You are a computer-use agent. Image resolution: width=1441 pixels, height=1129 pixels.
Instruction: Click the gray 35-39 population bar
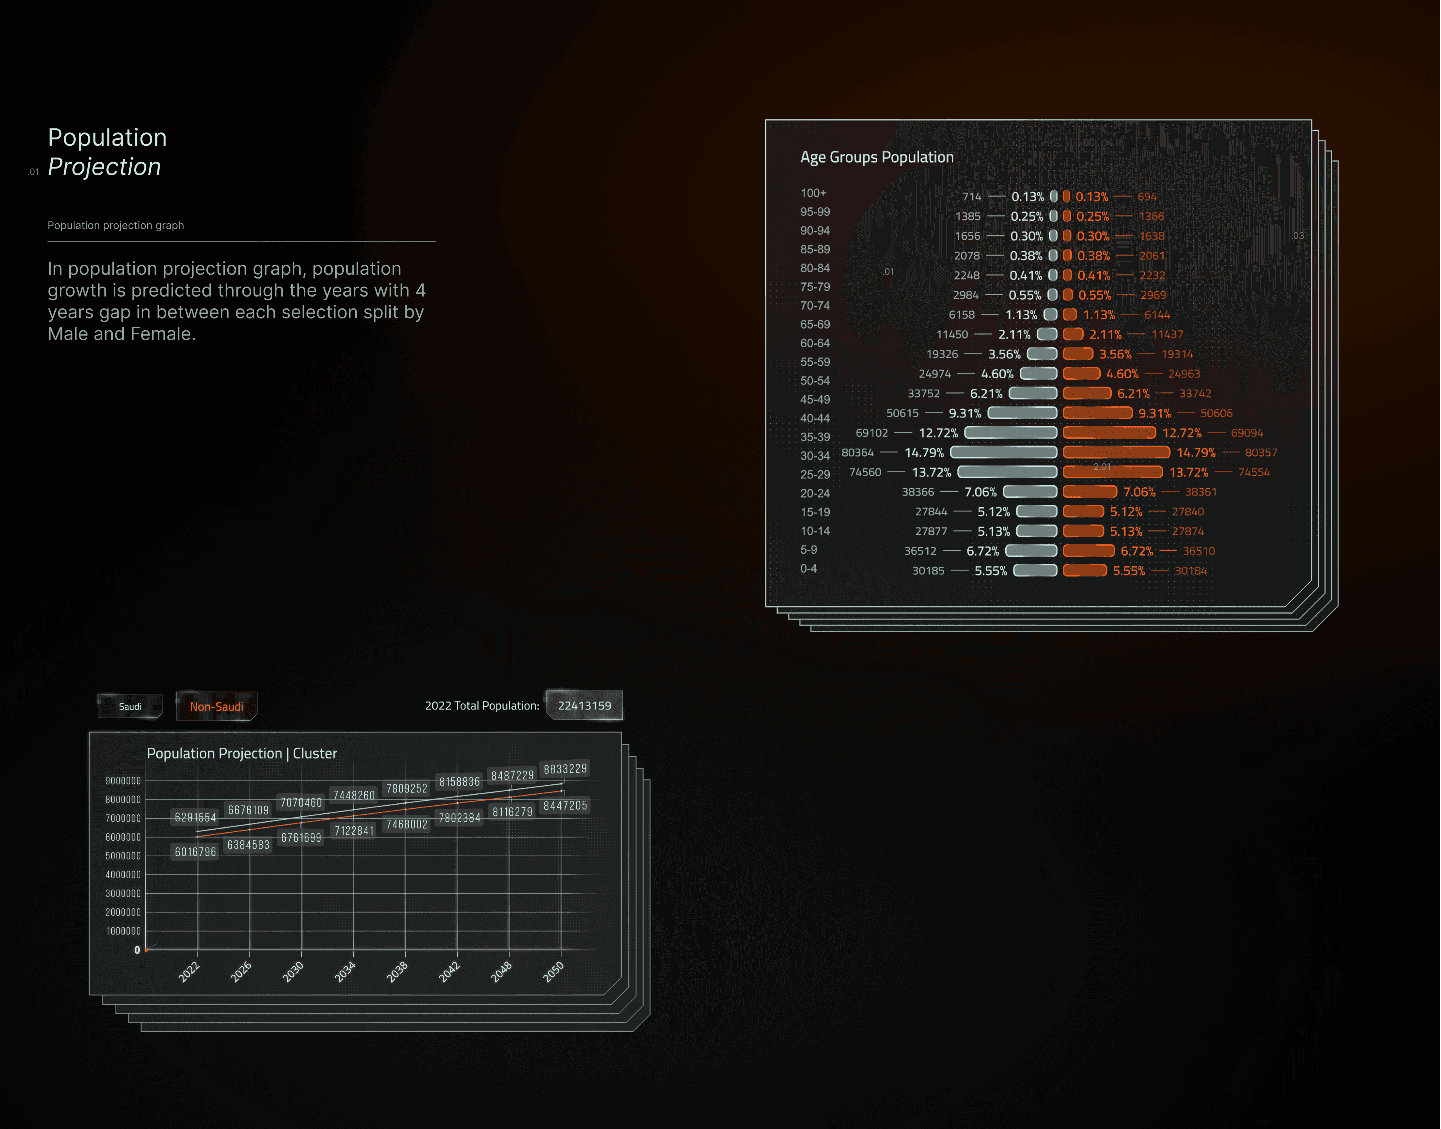tap(1011, 432)
